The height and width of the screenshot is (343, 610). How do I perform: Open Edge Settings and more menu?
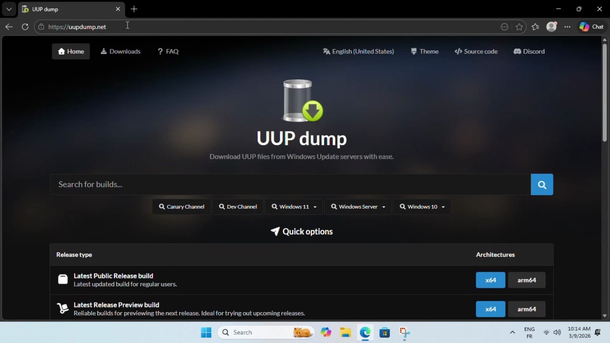coord(567,27)
